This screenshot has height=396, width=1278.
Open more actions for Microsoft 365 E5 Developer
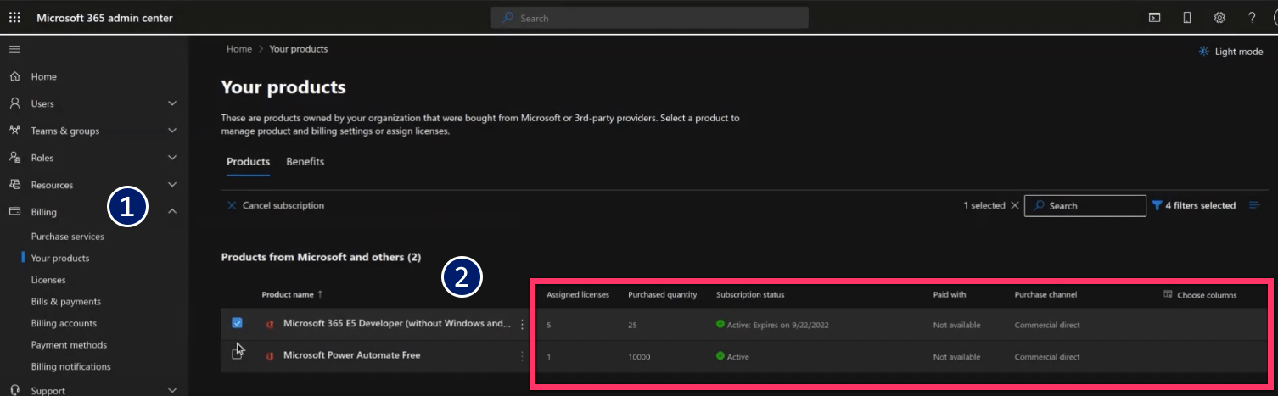522,324
